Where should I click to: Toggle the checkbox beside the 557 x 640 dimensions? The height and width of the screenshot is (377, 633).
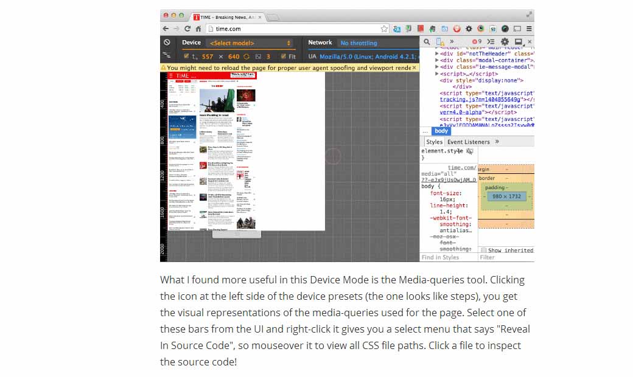[185, 56]
